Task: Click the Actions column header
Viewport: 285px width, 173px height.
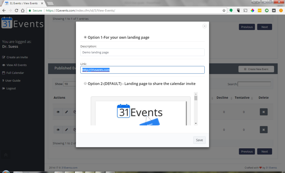Action: (60, 98)
